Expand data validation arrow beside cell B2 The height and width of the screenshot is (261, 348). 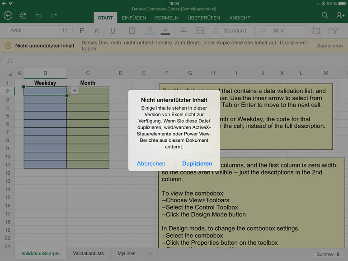74,90
